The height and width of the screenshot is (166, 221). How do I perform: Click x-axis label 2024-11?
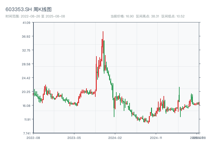156,138
